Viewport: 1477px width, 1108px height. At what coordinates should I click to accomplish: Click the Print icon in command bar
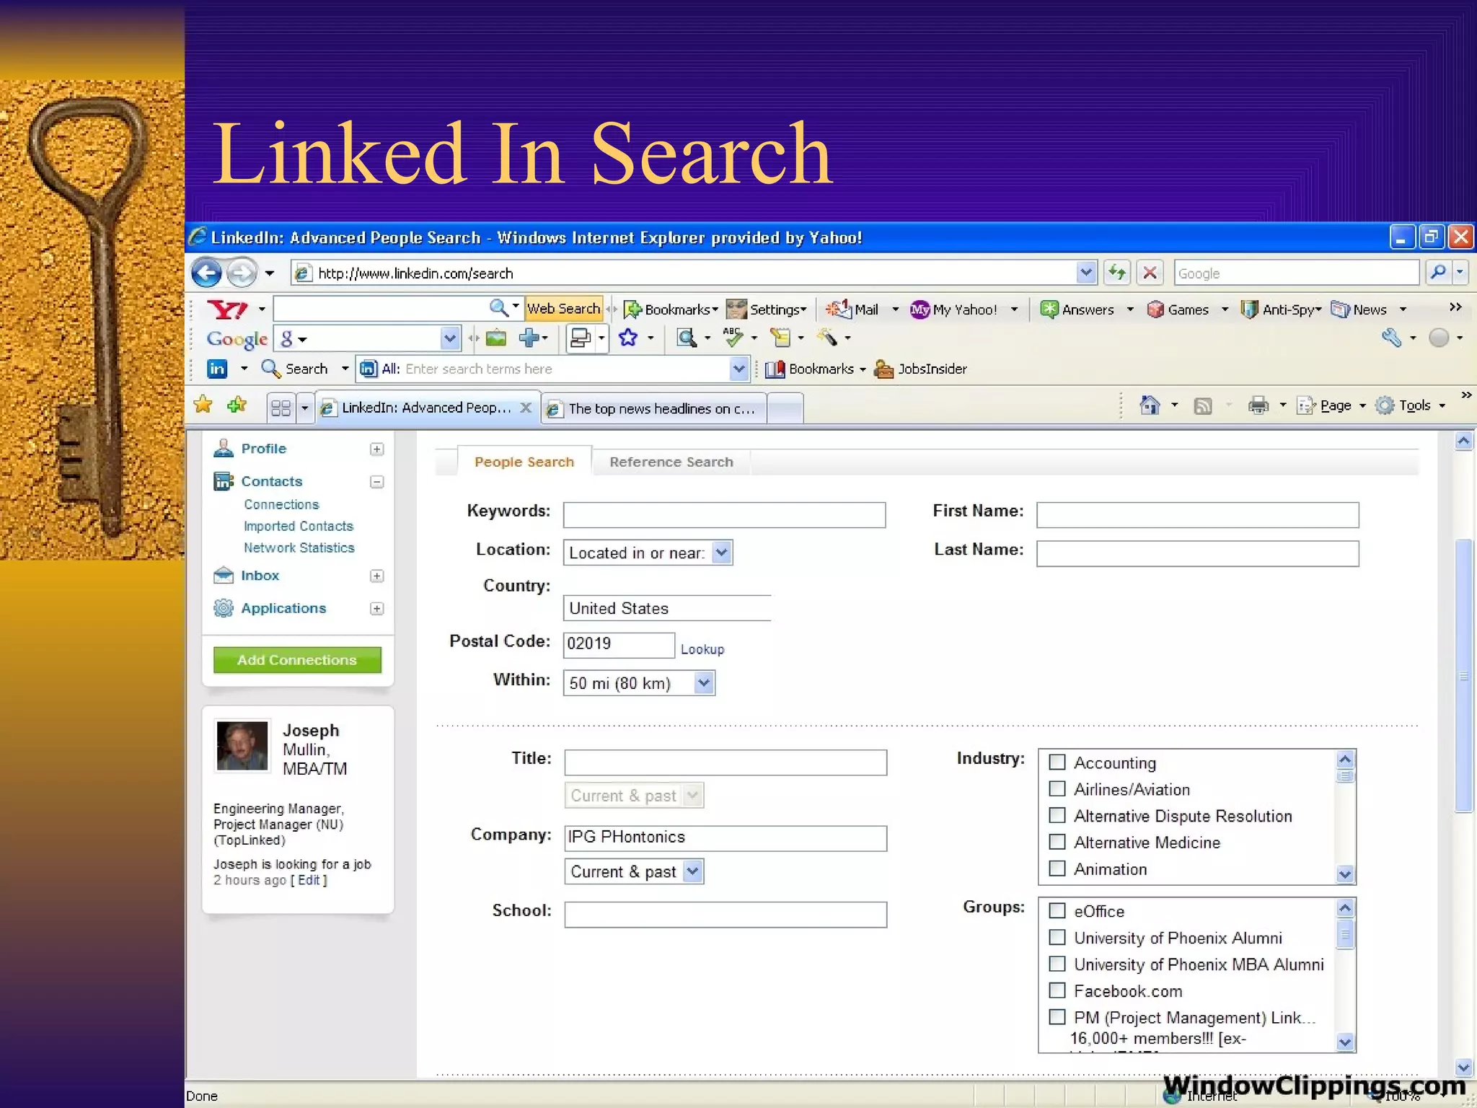[x=1258, y=405]
